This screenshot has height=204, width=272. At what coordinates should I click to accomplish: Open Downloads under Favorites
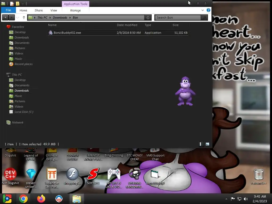point(22,37)
